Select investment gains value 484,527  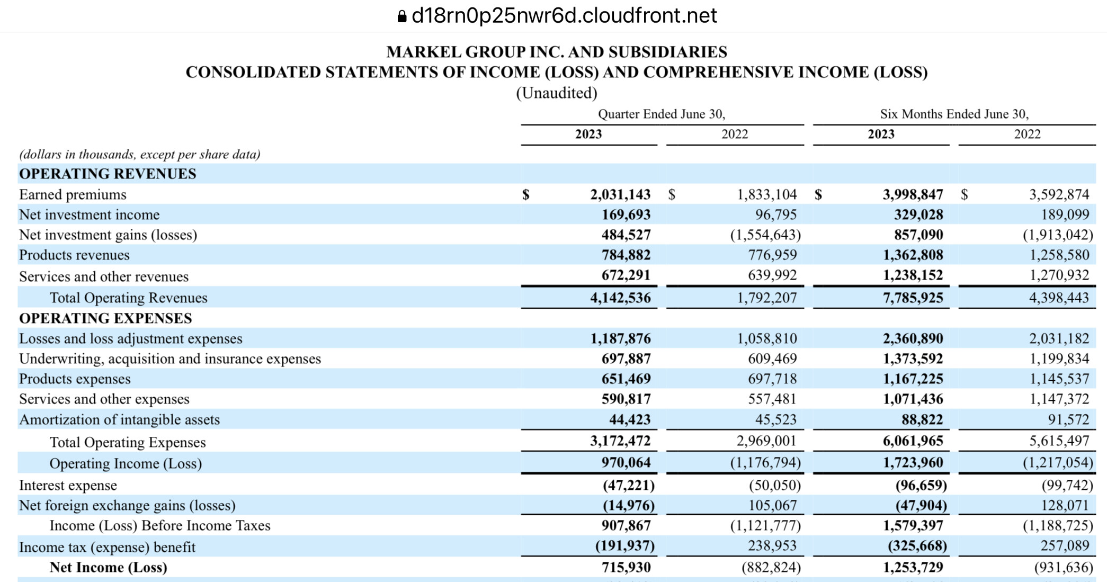(x=626, y=235)
